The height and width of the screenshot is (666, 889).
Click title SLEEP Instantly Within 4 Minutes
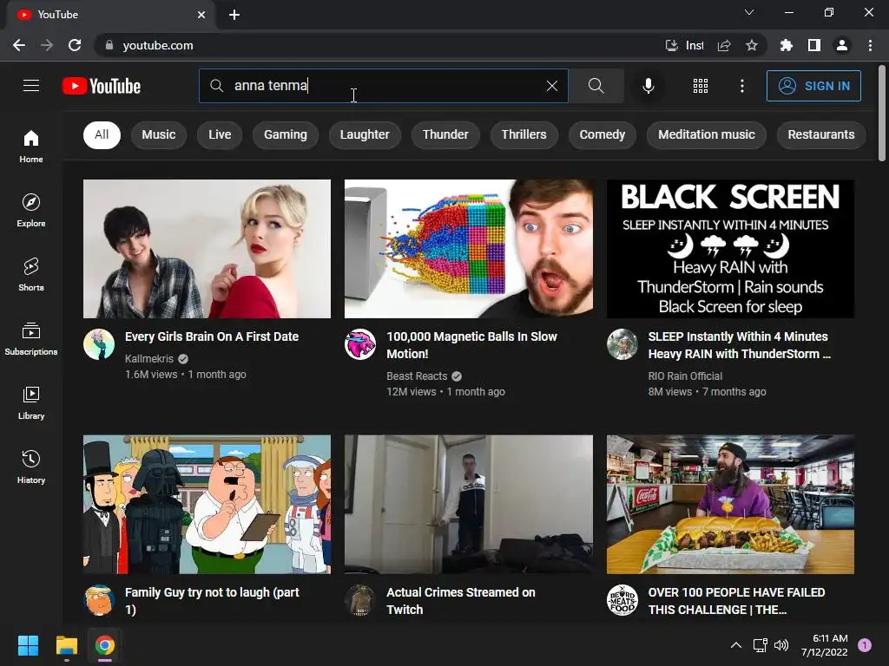tap(740, 345)
